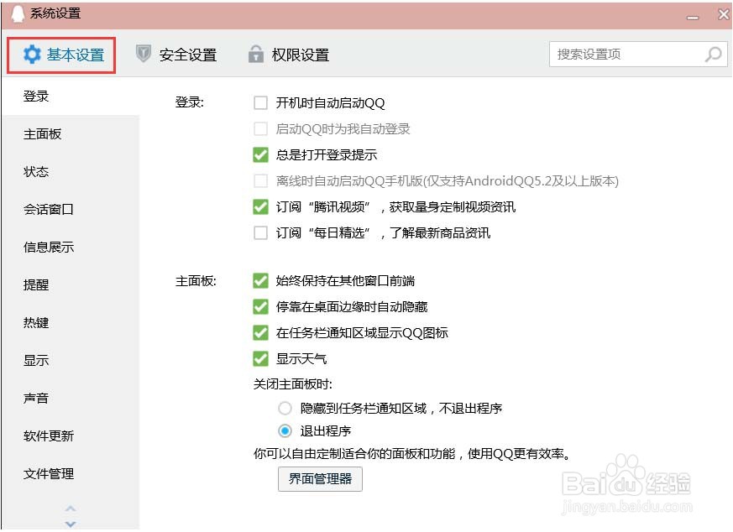Check 订阅"每日精选" option
Viewport: 733px width, 532px height.
pyautogui.click(x=260, y=232)
